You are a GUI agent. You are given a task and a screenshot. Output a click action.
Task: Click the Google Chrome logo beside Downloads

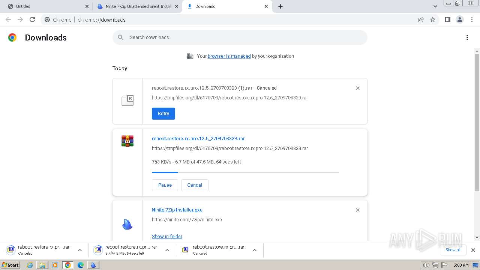pos(12,37)
